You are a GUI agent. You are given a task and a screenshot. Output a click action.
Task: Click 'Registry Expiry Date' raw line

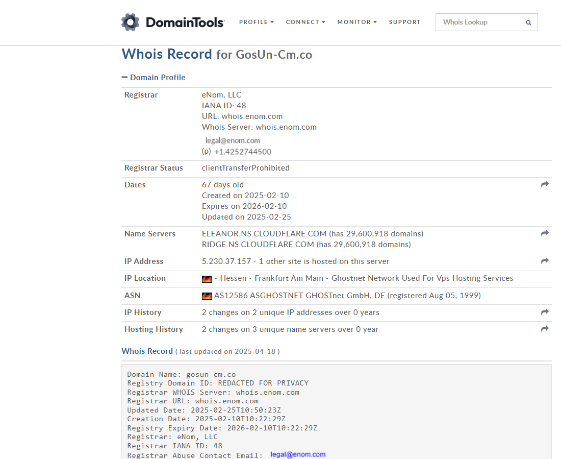click(222, 428)
